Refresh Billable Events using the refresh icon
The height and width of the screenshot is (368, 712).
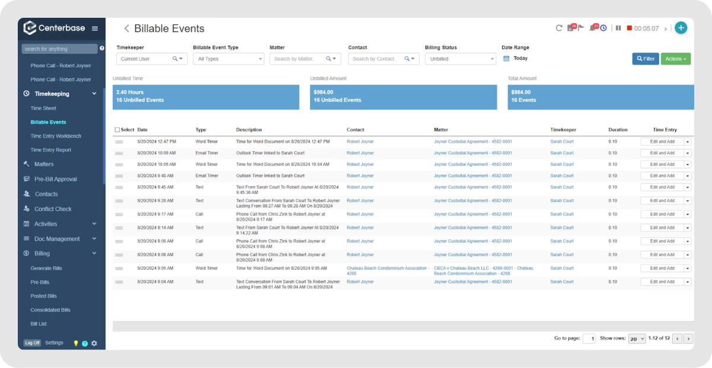click(x=559, y=28)
